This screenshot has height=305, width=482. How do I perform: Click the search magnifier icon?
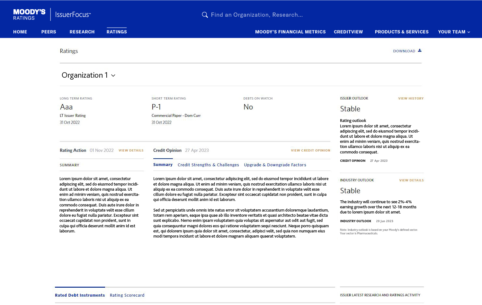[x=205, y=15]
